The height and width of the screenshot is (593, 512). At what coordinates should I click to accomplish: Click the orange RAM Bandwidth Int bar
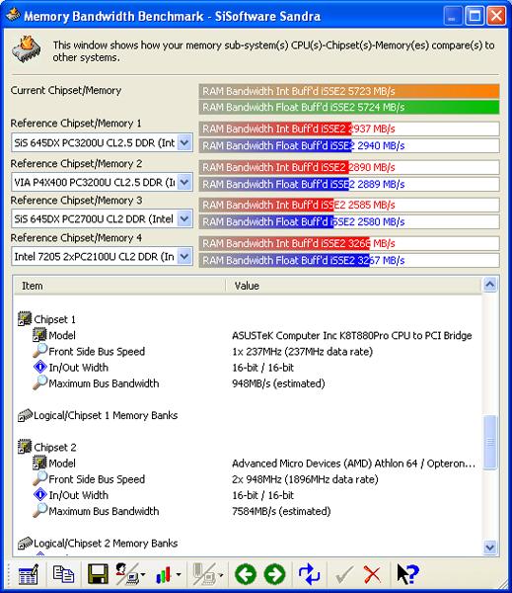pyautogui.click(x=349, y=91)
